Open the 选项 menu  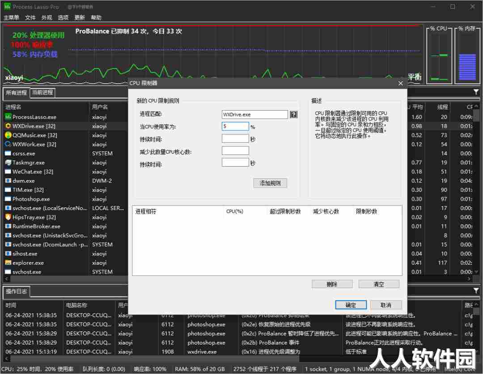[63, 17]
